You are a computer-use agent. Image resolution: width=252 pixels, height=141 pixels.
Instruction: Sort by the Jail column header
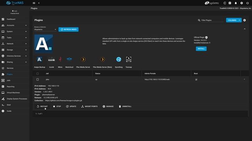click(x=47, y=74)
